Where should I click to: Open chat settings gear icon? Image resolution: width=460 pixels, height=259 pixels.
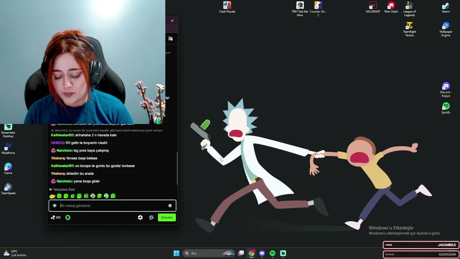click(140, 217)
